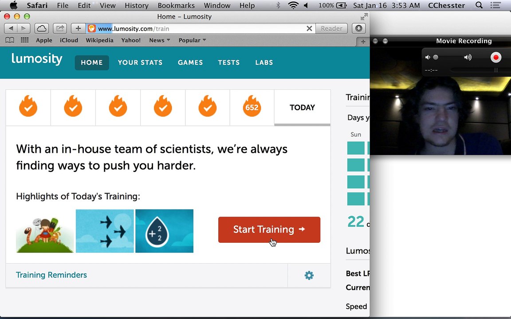511x319 pixels.
Task: Open the Reading List book icon
Action: [x=10, y=40]
